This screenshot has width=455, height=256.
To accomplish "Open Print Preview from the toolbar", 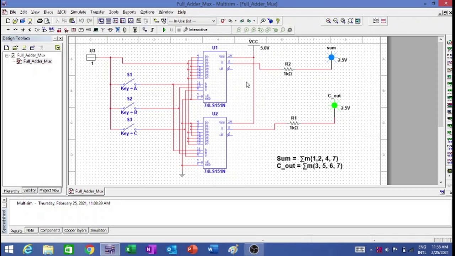I will [x=47, y=21].
